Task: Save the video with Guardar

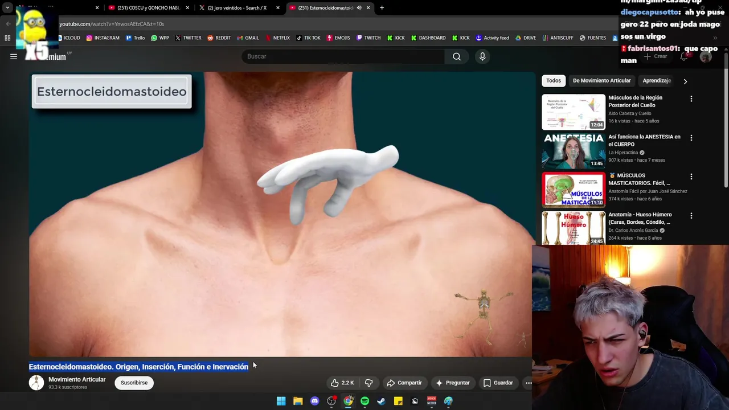Action: pyautogui.click(x=498, y=383)
